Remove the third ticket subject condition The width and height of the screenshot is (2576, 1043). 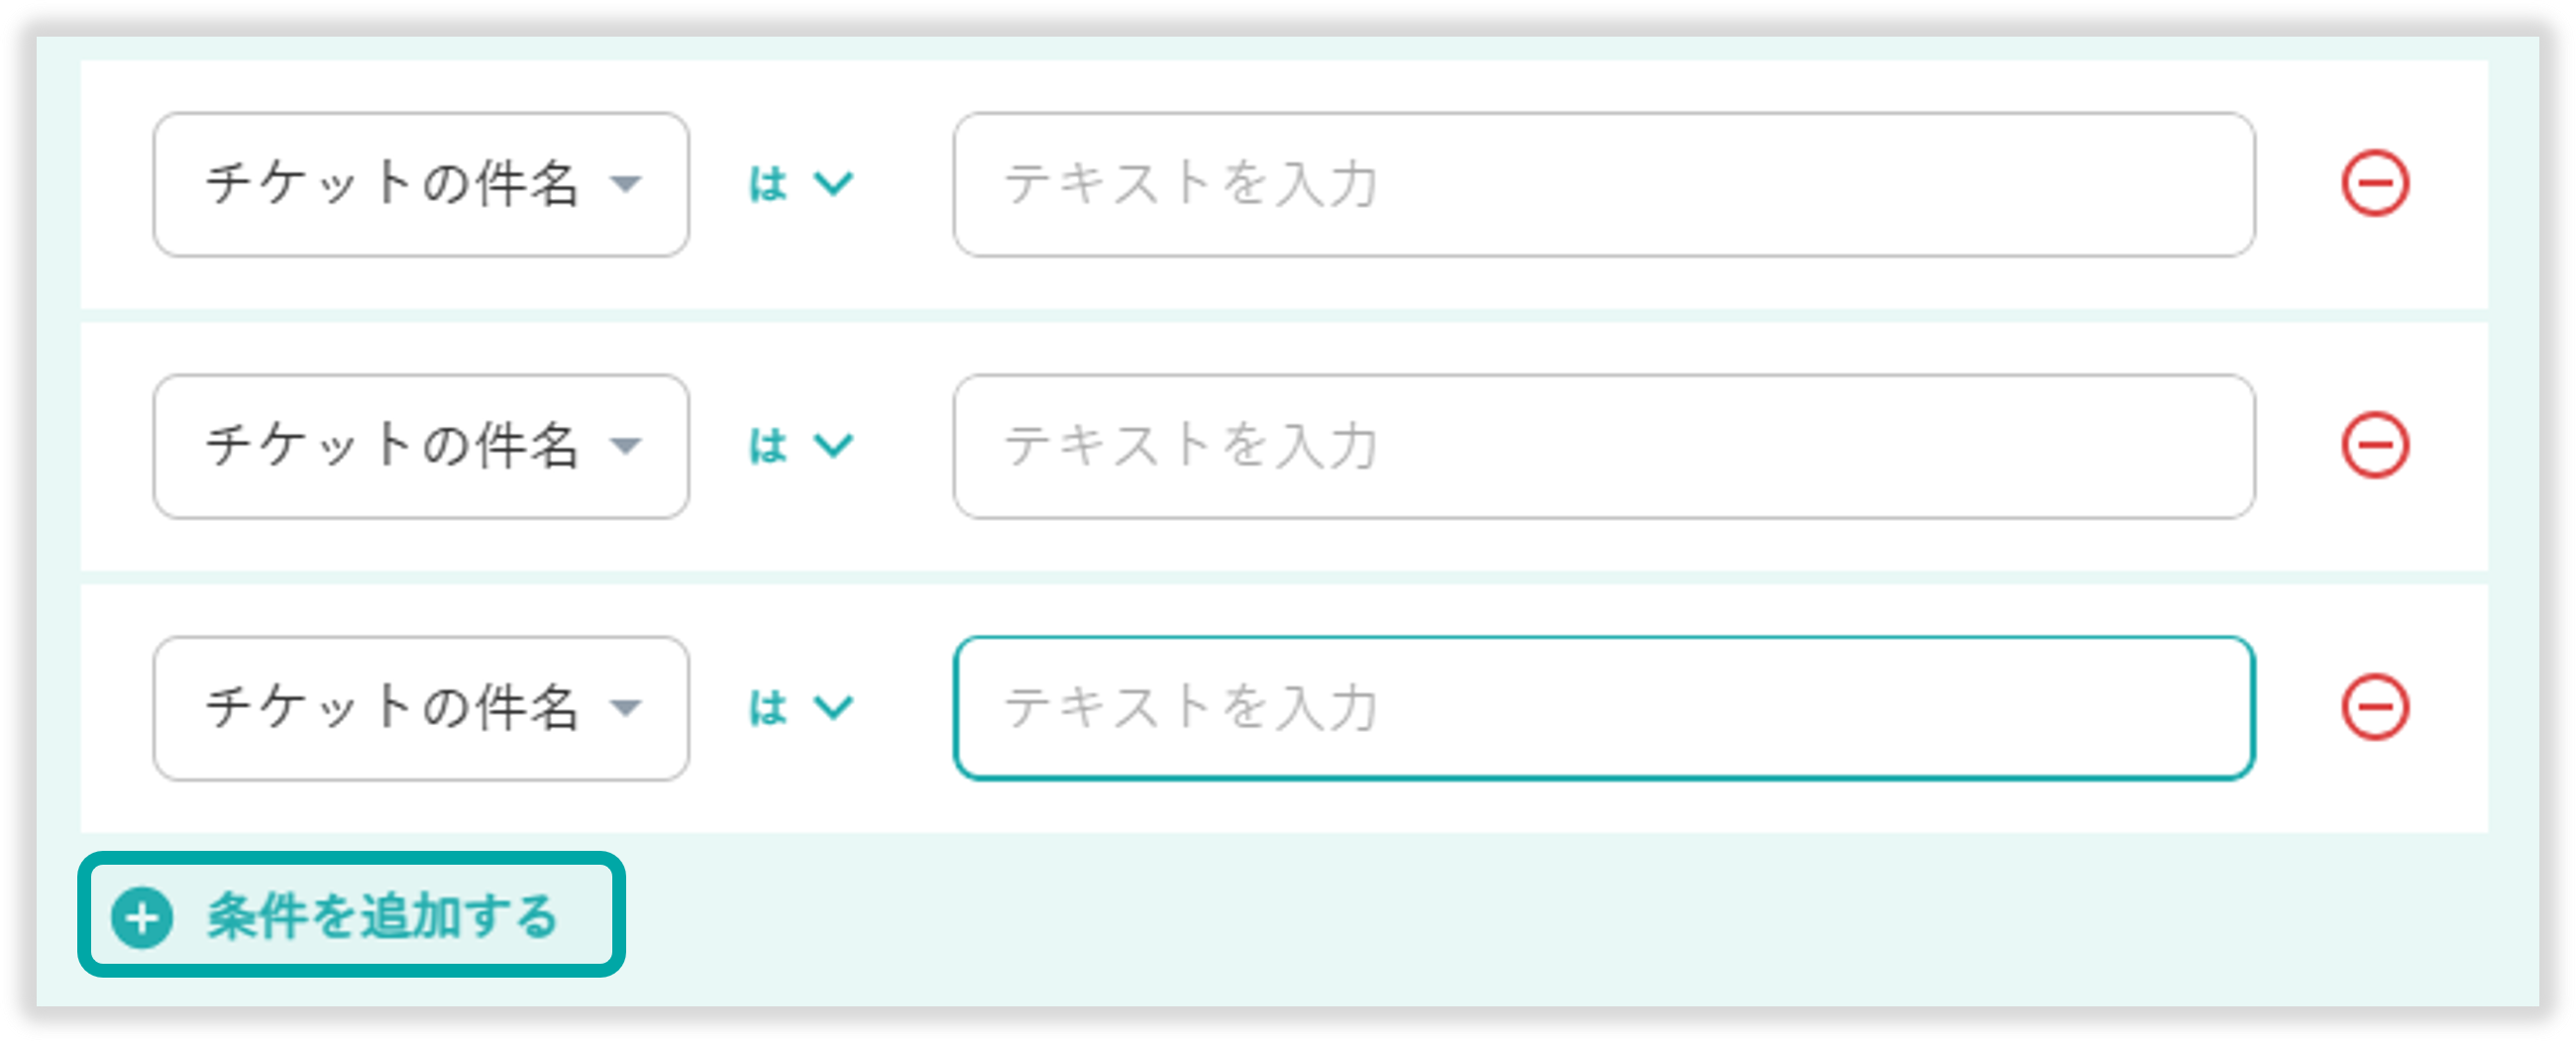(2375, 708)
